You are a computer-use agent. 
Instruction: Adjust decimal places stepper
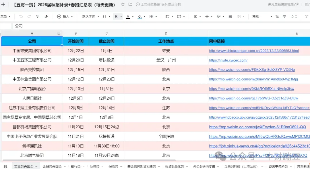point(296,17)
